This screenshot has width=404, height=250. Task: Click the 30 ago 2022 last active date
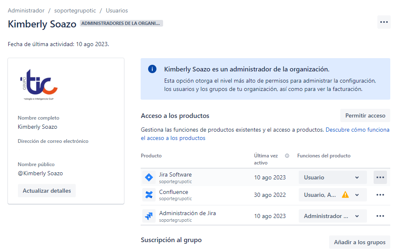point(270,195)
